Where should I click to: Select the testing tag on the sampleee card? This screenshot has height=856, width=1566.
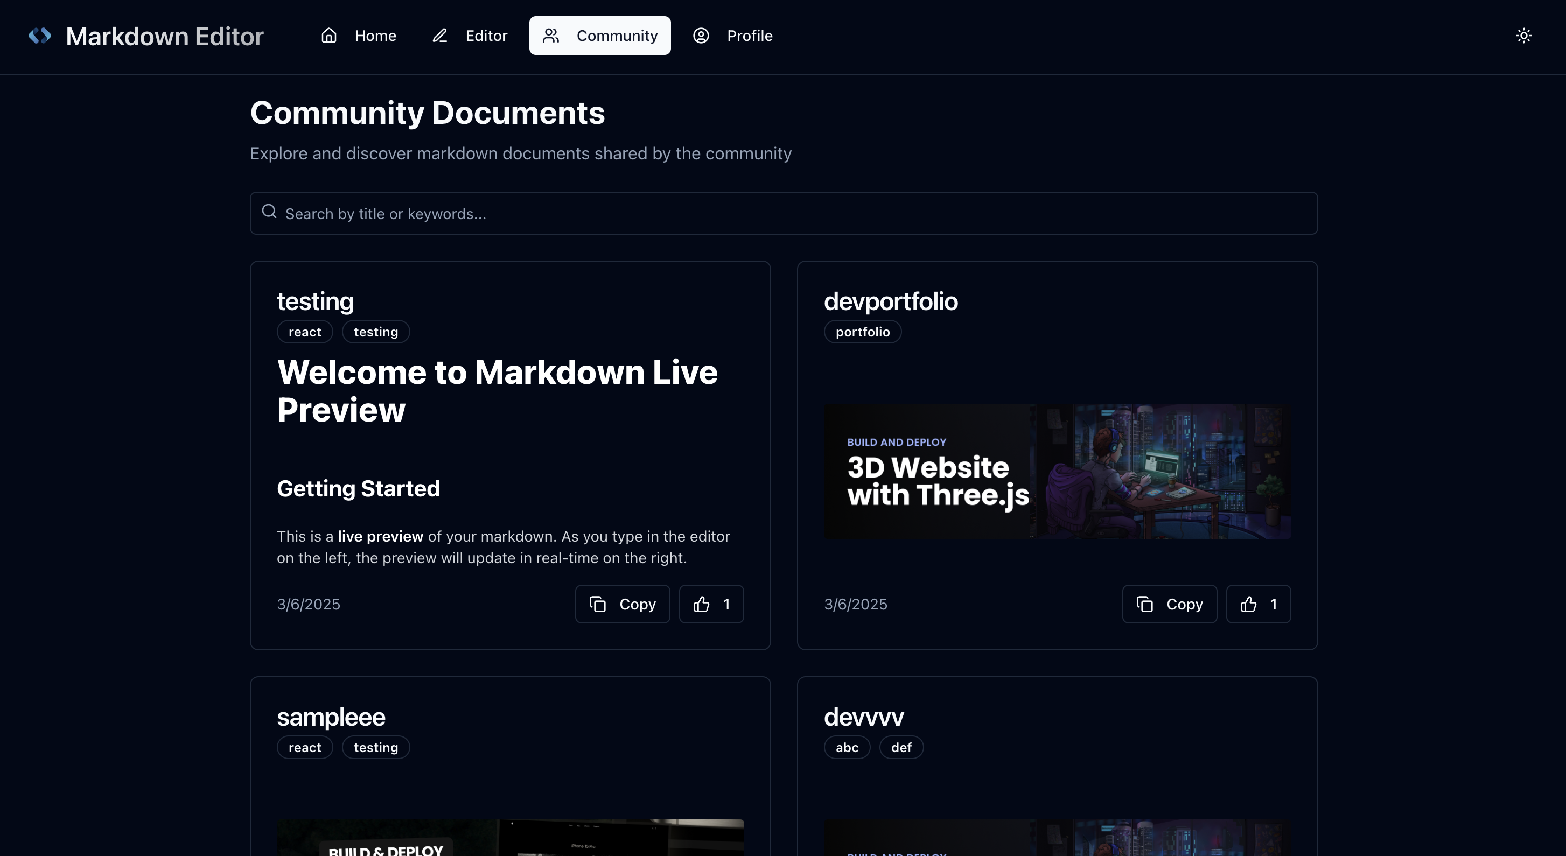coord(376,748)
